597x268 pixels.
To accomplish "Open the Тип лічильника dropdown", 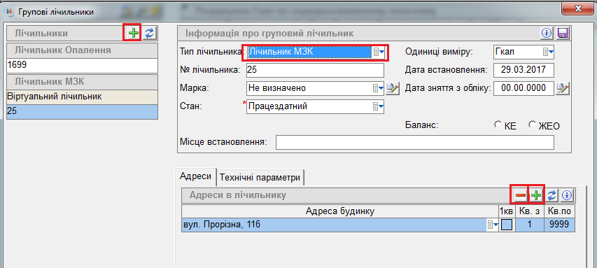I will 379,52.
